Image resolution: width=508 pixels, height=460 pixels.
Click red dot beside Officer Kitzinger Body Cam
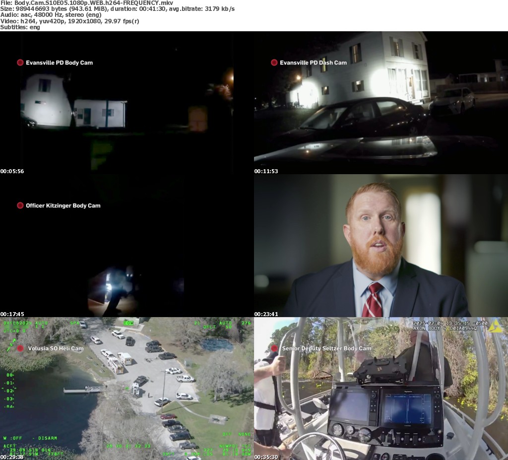(x=20, y=205)
